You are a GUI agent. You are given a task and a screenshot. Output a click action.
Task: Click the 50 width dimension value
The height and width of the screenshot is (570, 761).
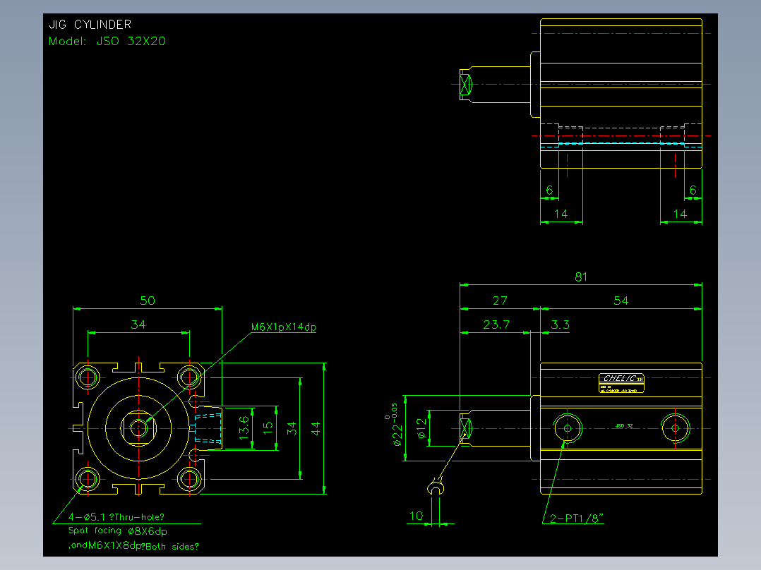(148, 301)
